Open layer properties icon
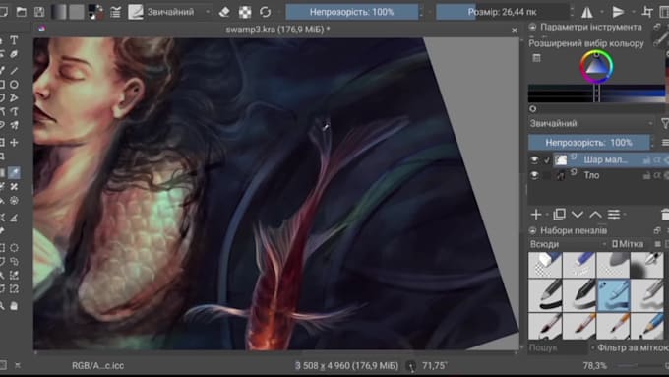Image resolution: width=669 pixels, height=377 pixels. (x=614, y=215)
